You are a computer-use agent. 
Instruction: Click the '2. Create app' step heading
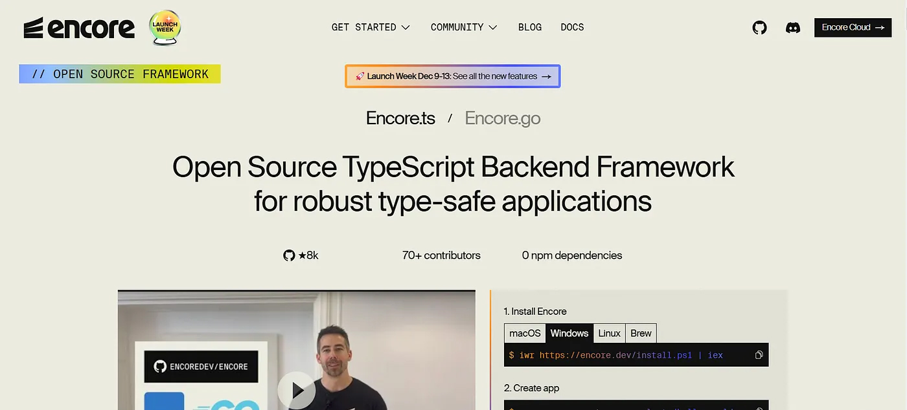[531, 388]
